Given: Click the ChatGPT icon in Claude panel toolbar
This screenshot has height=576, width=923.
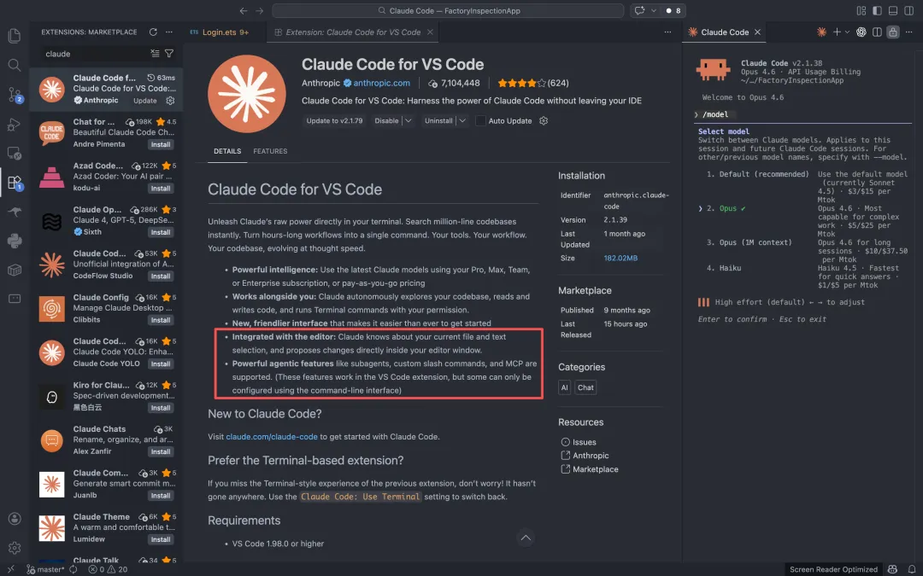Looking at the screenshot, I should click(x=861, y=32).
